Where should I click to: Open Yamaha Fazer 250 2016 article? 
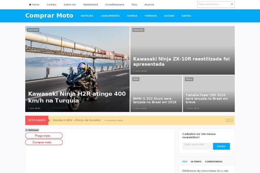[207, 99]
